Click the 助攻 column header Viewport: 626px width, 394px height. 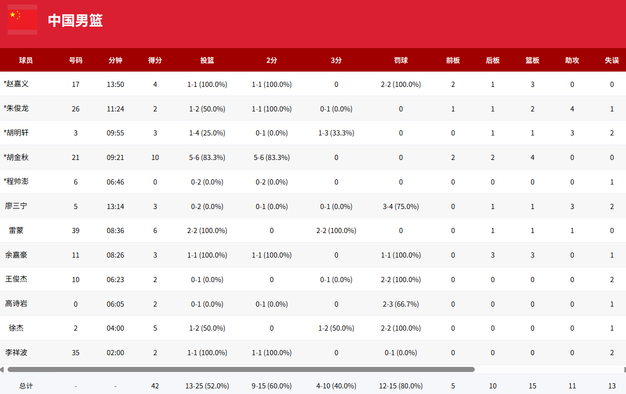(x=572, y=60)
